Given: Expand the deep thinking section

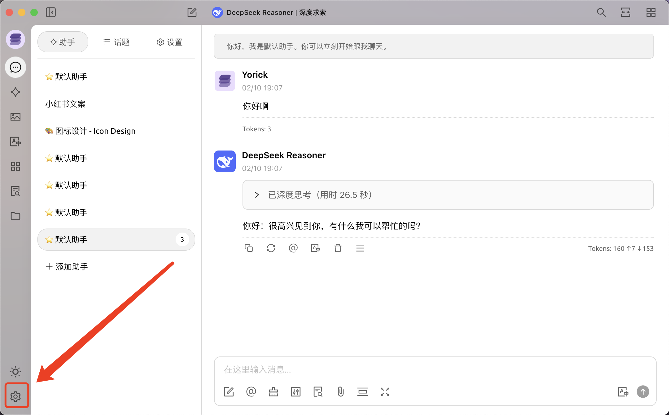Looking at the screenshot, I should tap(448, 195).
